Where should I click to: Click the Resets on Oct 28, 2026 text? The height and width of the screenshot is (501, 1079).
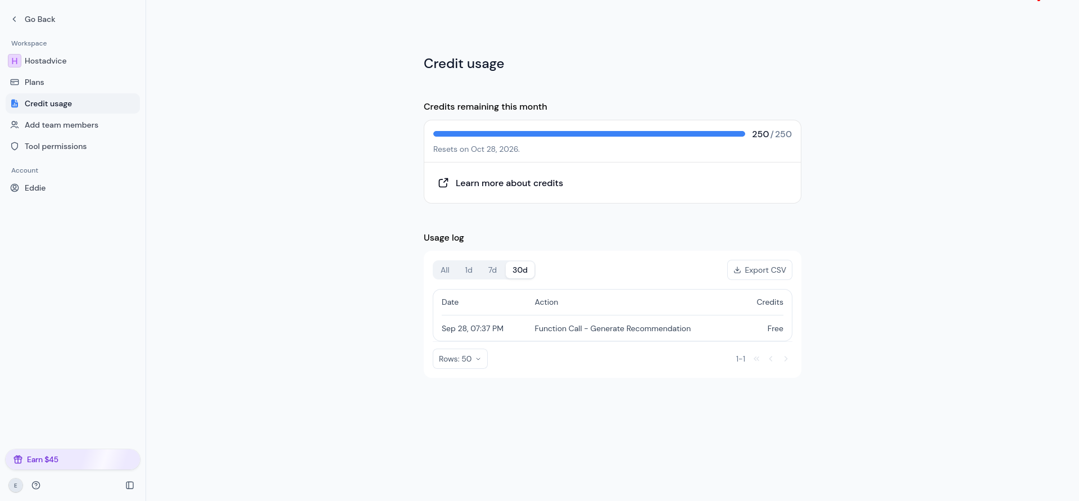pyautogui.click(x=477, y=149)
